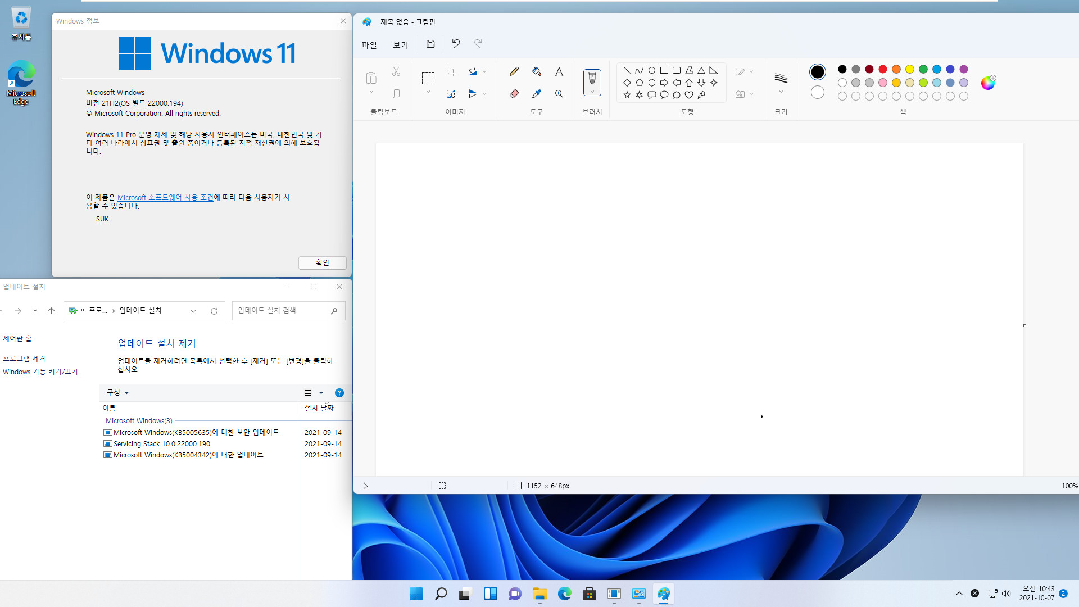Click the Cut scissors icon
The image size is (1079, 607).
pyautogui.click(x=396, y=71)
